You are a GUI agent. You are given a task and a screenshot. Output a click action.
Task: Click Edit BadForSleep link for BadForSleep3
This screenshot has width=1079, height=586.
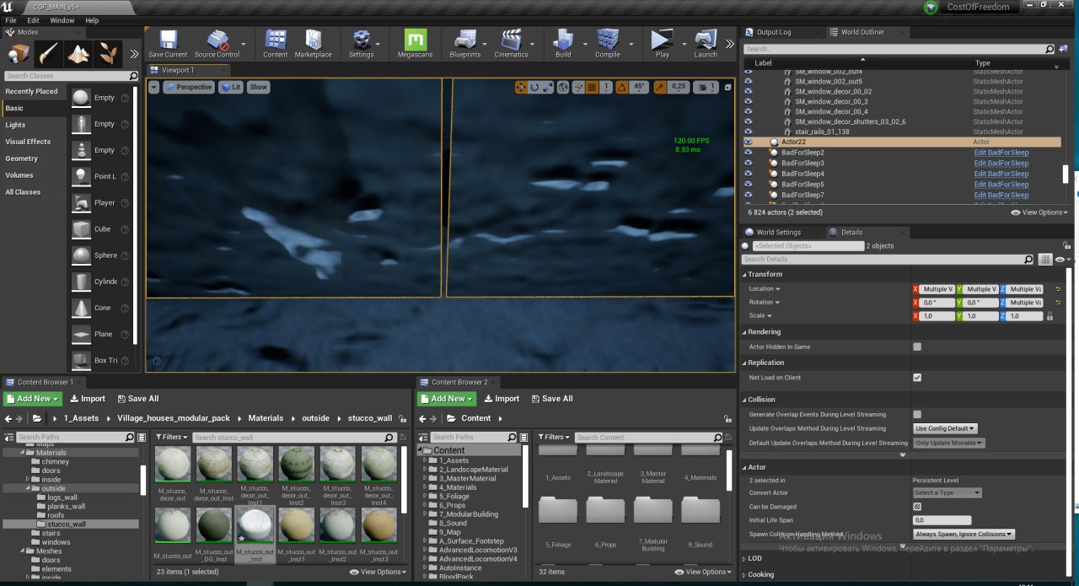click(x=1001, y=164)
